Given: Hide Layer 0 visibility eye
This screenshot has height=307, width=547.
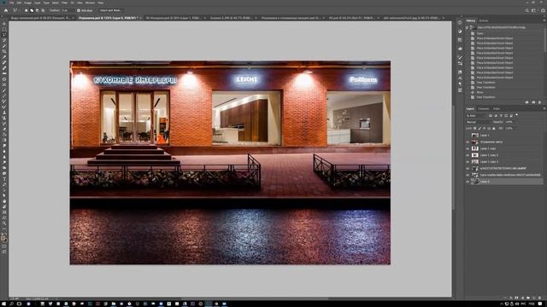Looking at the screenshot, I should (468, 182).
